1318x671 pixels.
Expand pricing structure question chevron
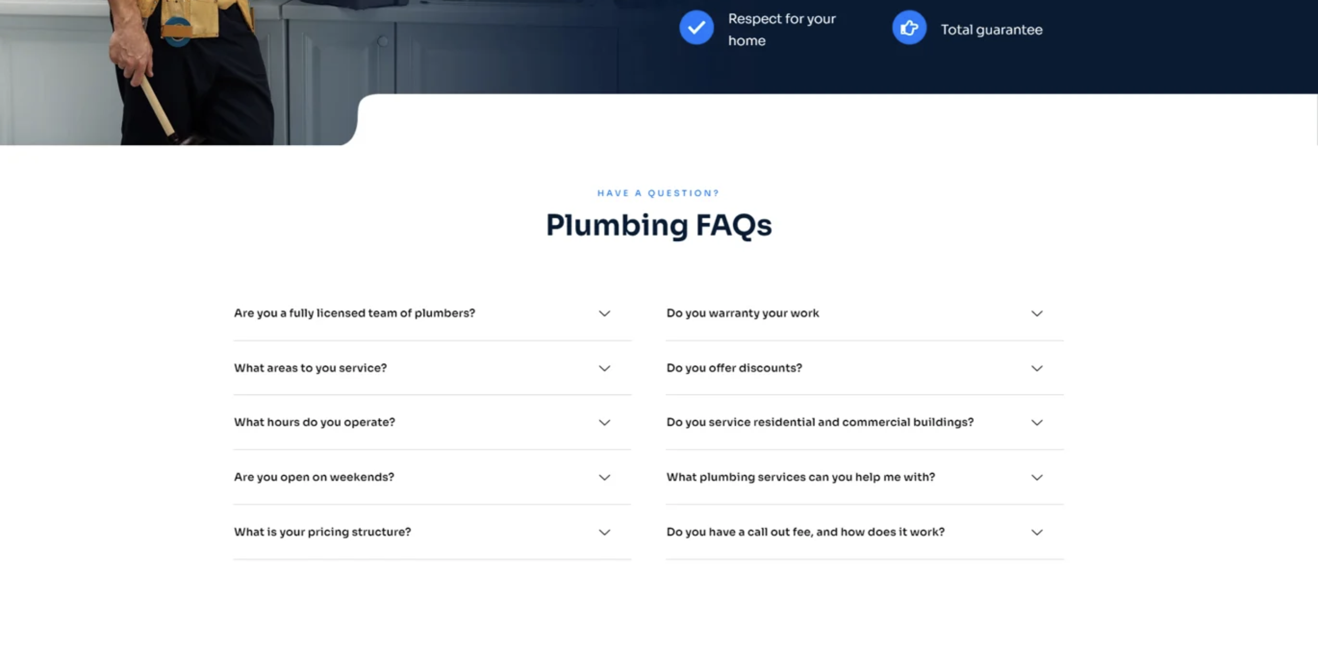coord(604,532)
